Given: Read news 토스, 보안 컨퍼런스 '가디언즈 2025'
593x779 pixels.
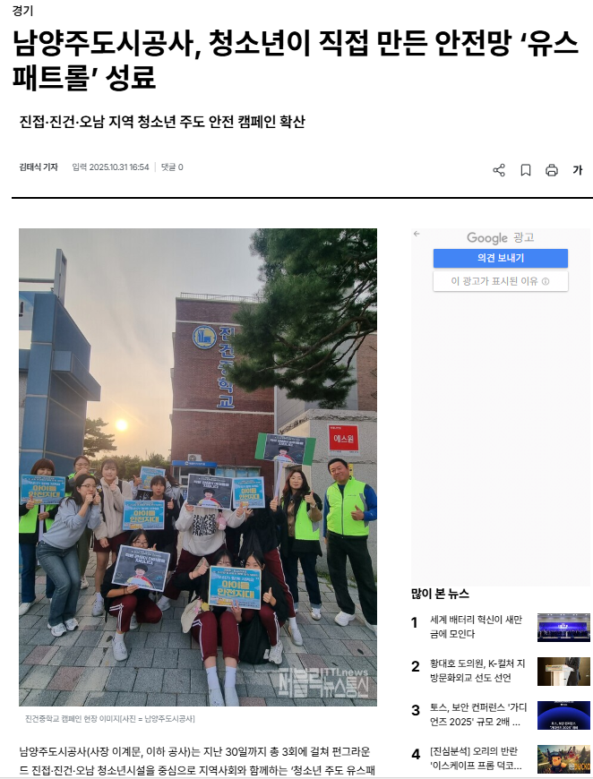Looking at the screenshot, I should (x=478, y=715).
